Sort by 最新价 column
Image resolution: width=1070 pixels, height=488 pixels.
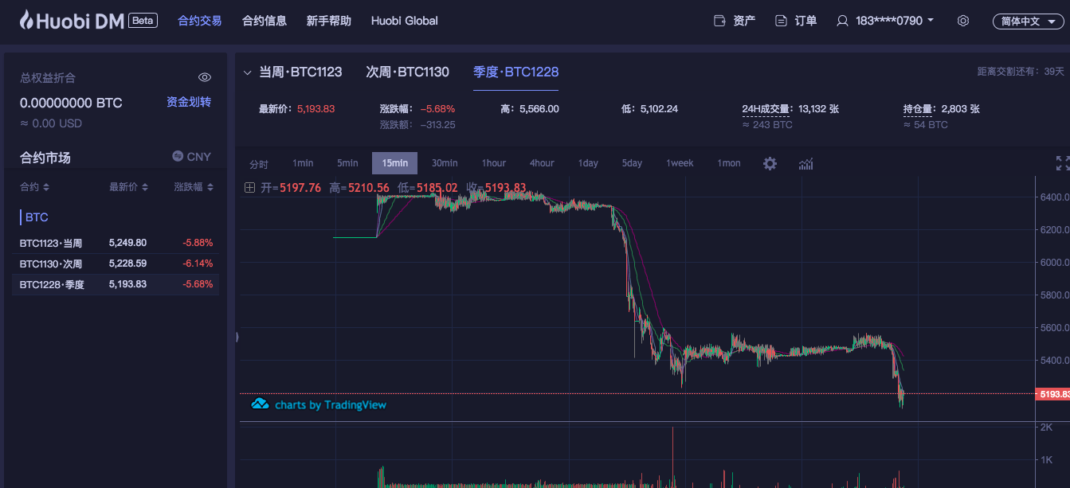[128, 187]
